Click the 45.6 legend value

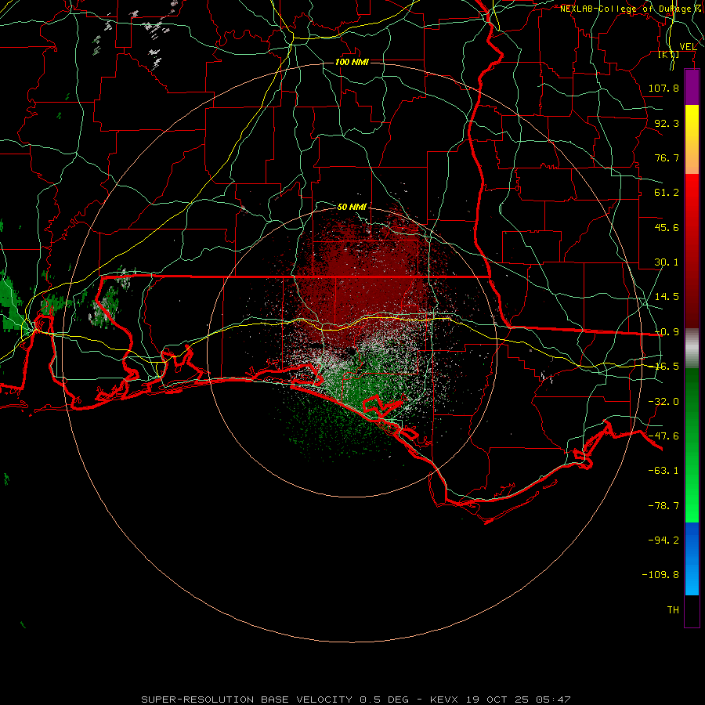pos(667,227)
